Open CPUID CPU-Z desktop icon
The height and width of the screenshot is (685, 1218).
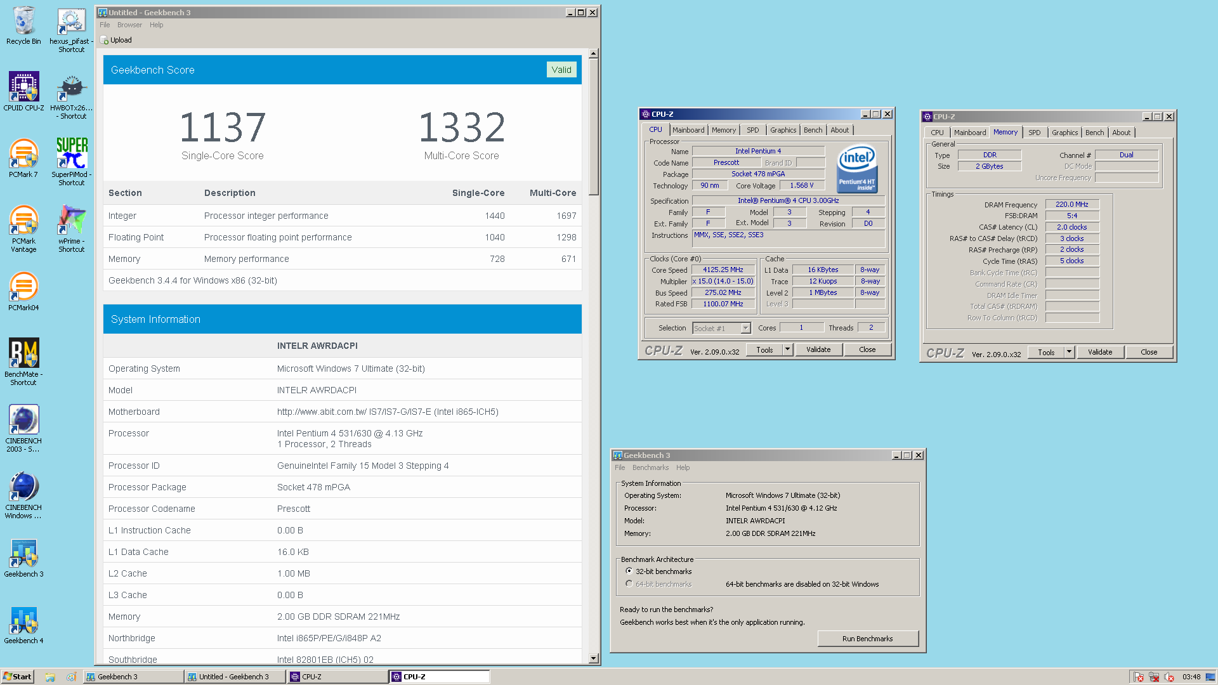click(23, 91)
